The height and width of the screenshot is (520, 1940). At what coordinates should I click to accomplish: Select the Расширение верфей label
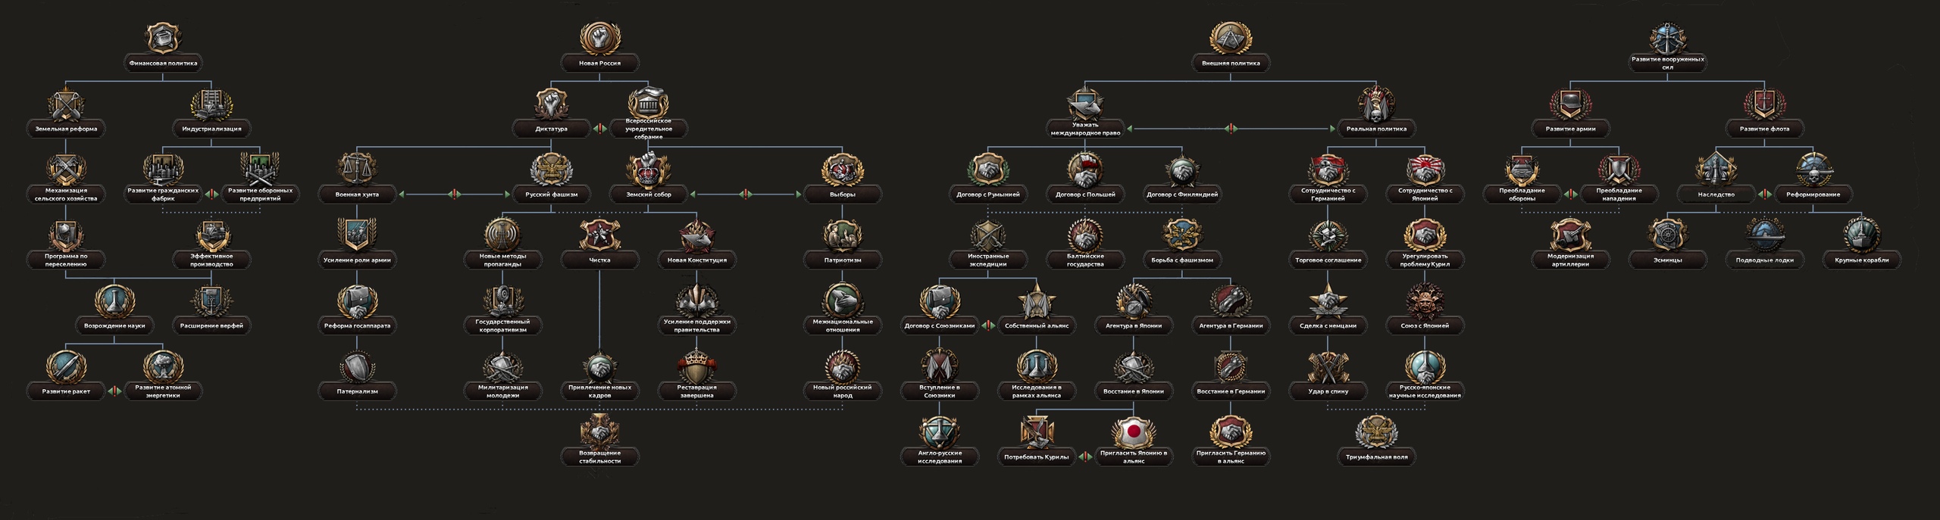(x=211, y=325)
